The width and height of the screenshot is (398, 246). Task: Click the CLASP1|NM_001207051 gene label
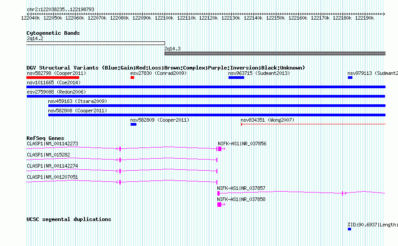coord(52,177)
